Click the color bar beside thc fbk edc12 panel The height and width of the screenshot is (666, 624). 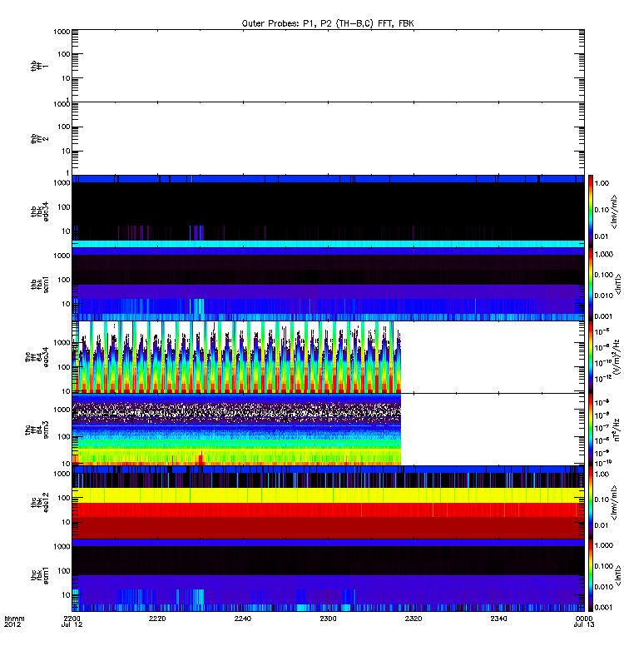(x=591, y=502)
